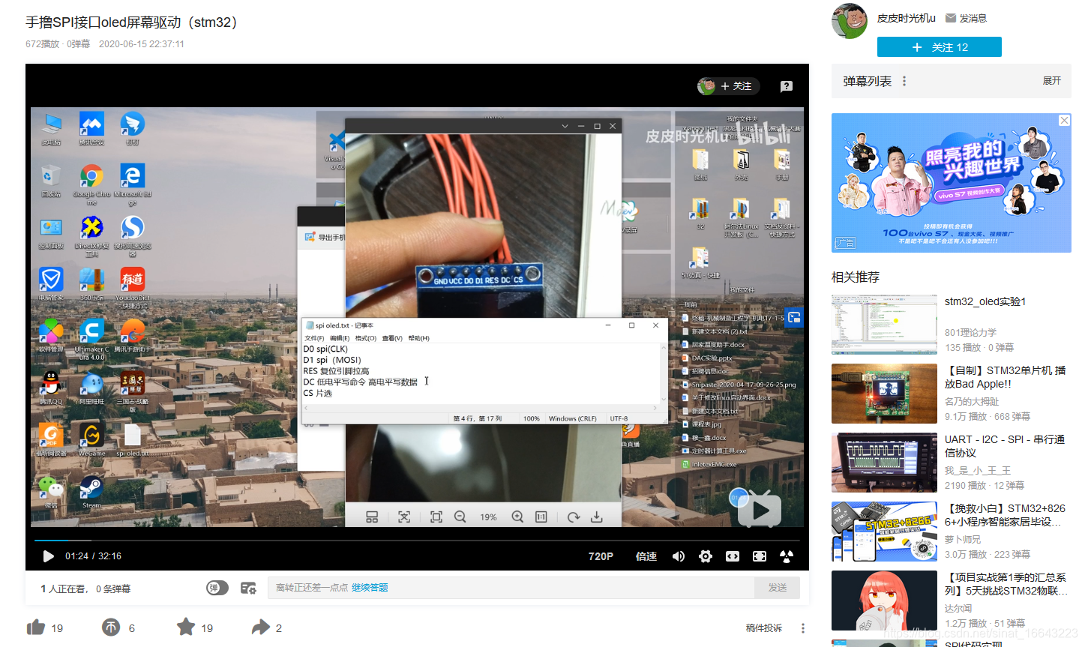Open 格式(O) menu in Notepad window
Viewport: 1085px width, 647px height.
coord(366,339)
